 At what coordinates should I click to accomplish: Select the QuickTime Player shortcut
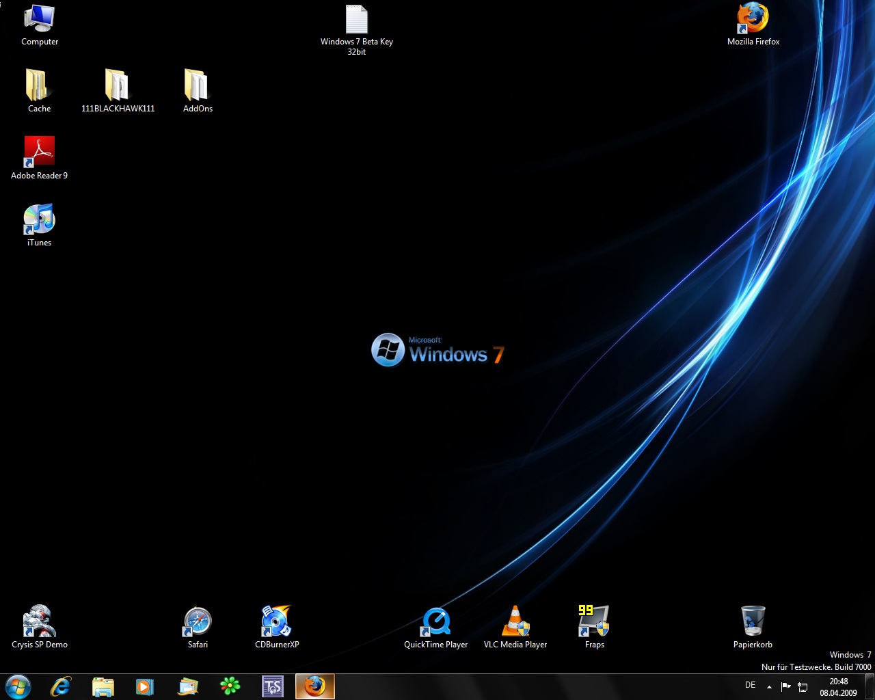tap(435, 627)
